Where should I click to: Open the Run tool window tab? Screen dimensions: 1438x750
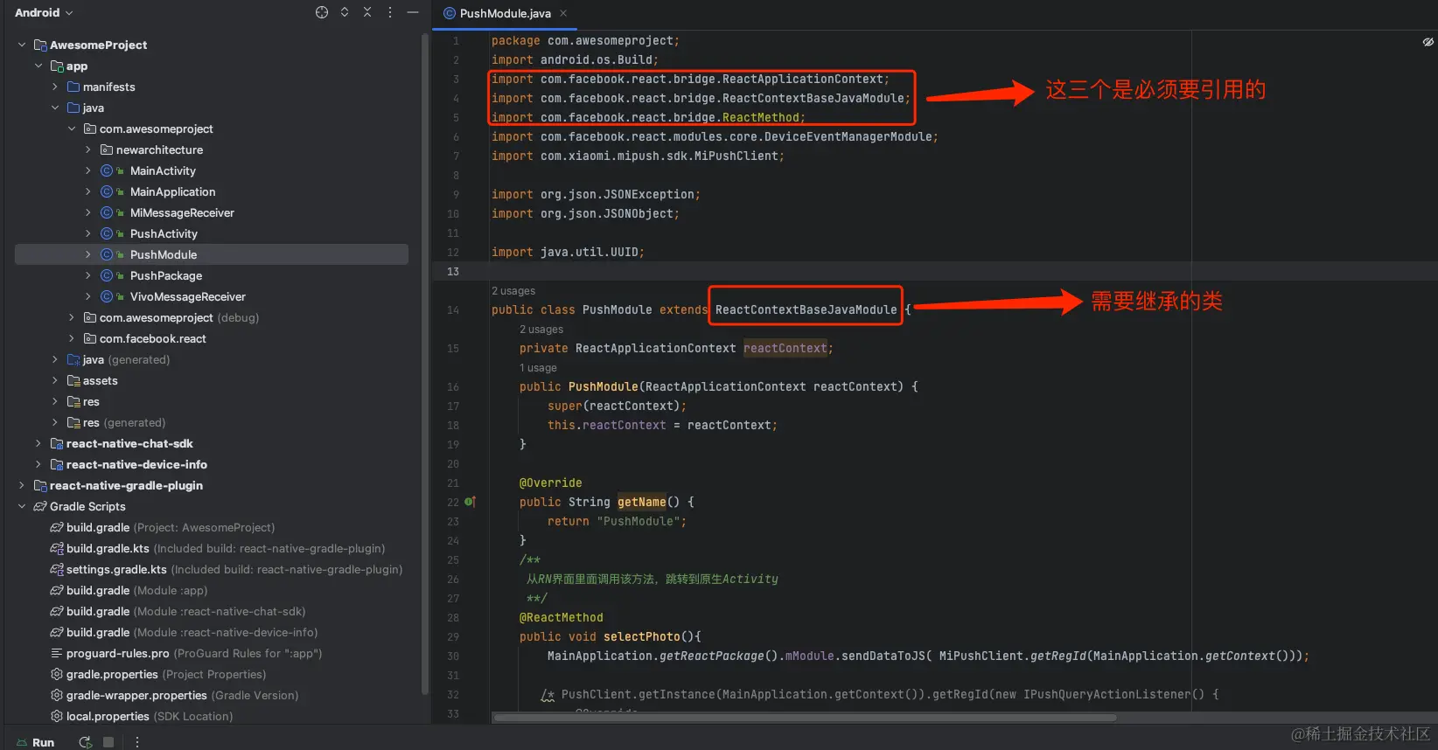pyautogui.click(x=35, y=742)
